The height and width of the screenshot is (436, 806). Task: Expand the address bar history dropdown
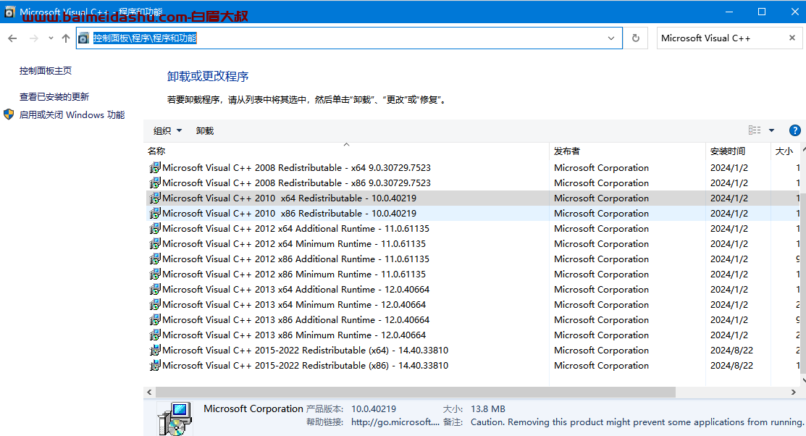click(611, 38)
